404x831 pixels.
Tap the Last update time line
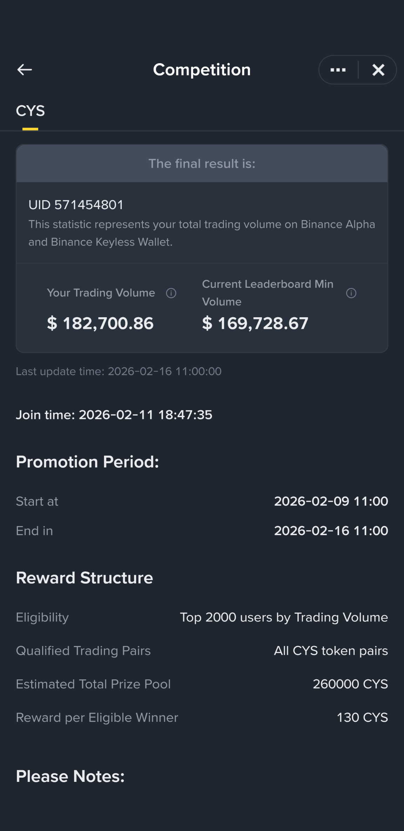pos(119,371)
